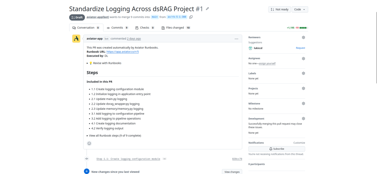Click the aviator-app[bot] author link

[x=98, y=17]
